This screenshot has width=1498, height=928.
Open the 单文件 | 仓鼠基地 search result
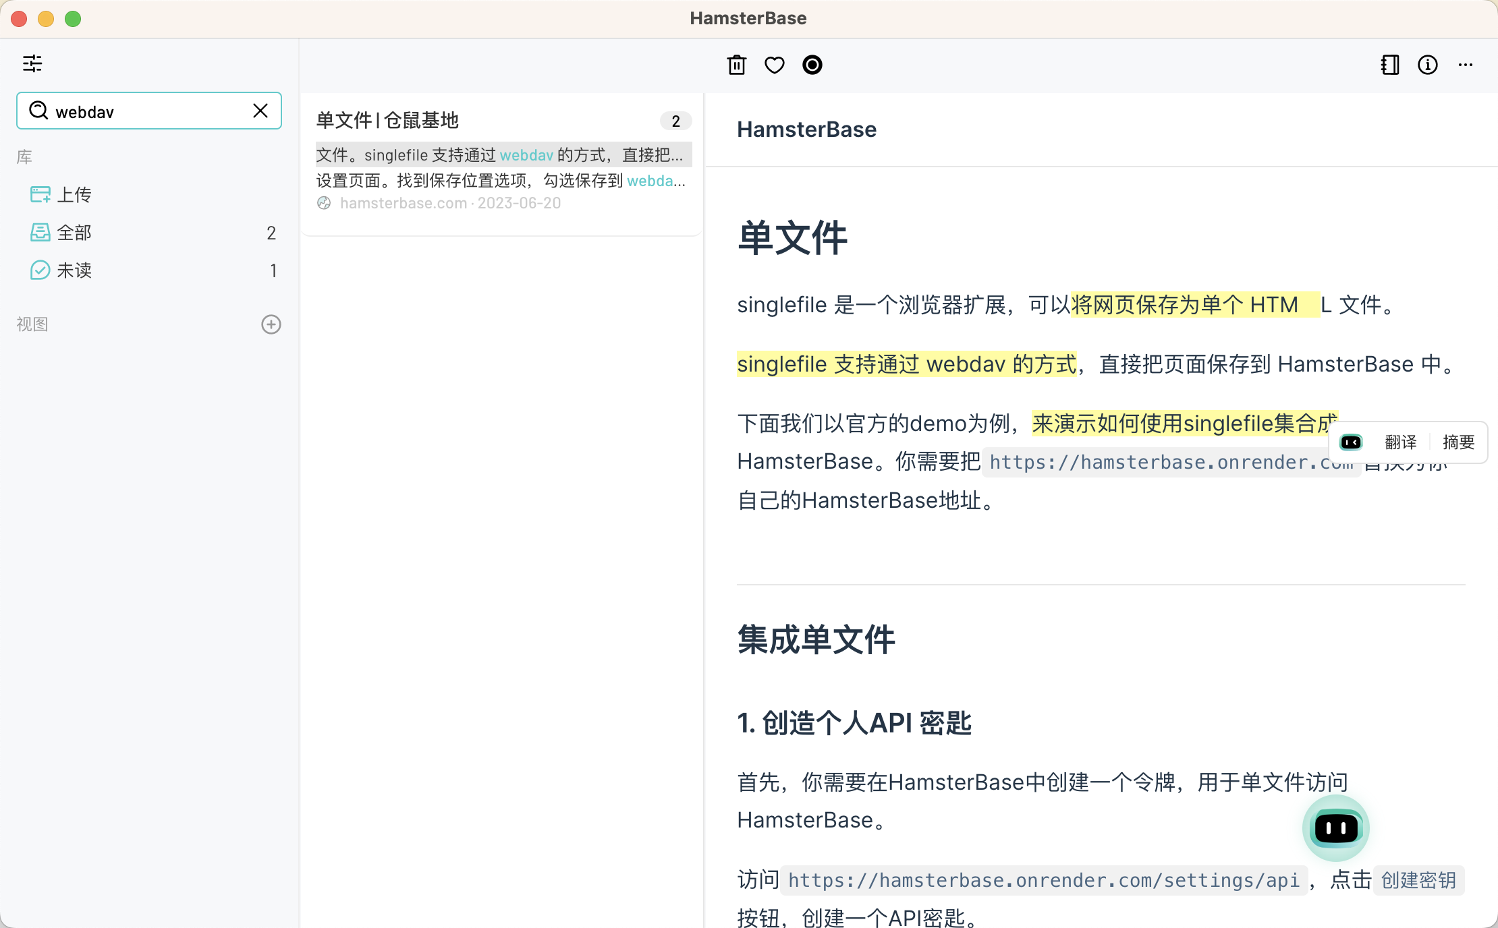point(387,121)
